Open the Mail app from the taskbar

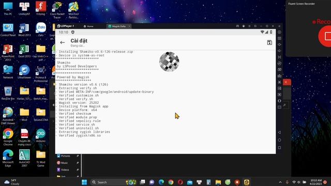click(190, 182)
